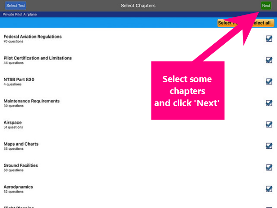Select the Federal Aviation Regulations chapter row

(138, 38)
